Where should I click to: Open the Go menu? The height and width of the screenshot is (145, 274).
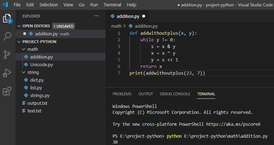coord(82,5)
